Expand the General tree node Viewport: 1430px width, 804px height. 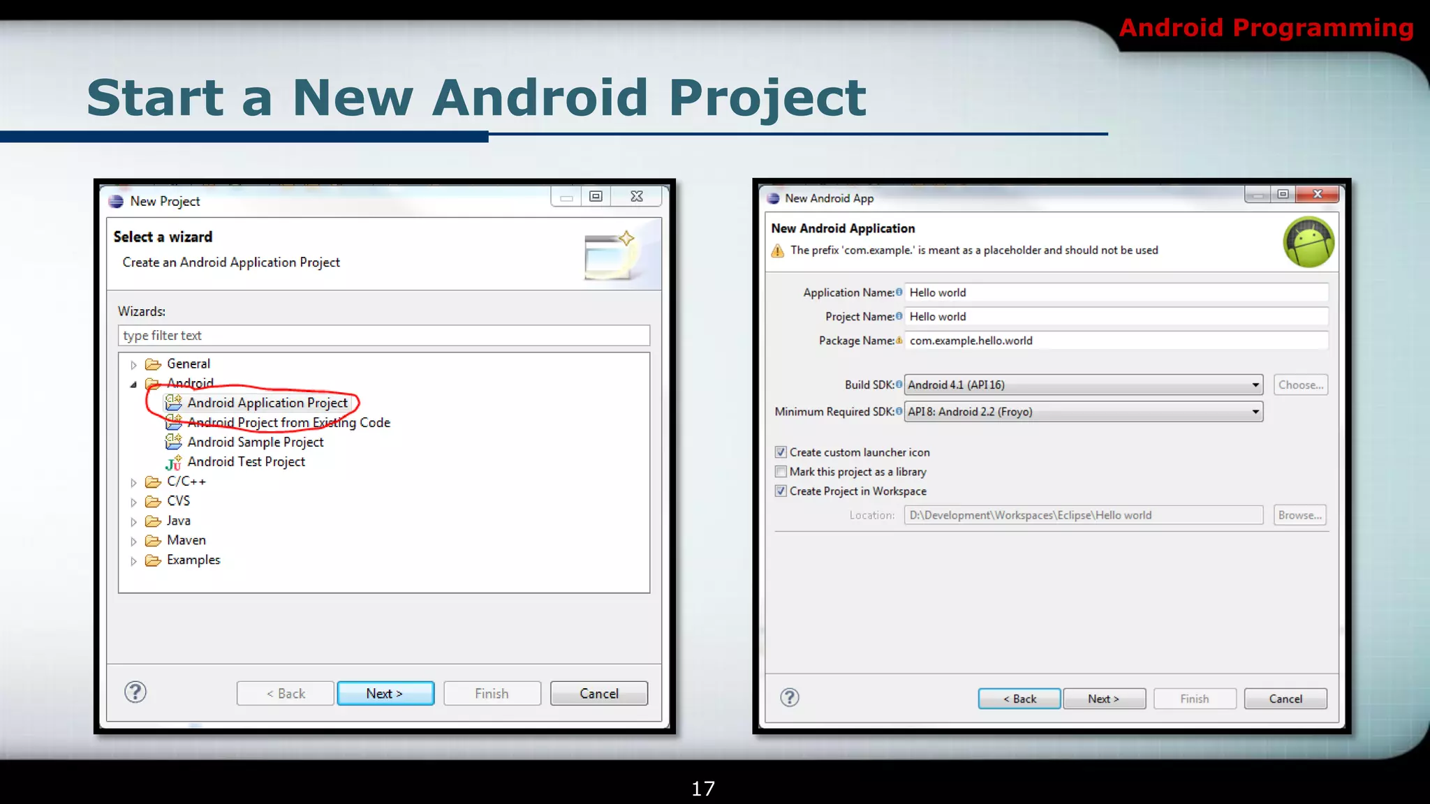133,365
